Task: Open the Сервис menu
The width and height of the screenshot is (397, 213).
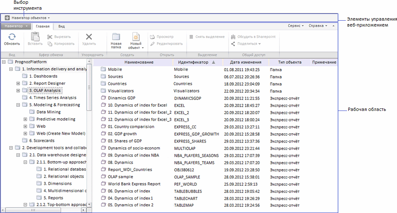Action: point(295,26)
